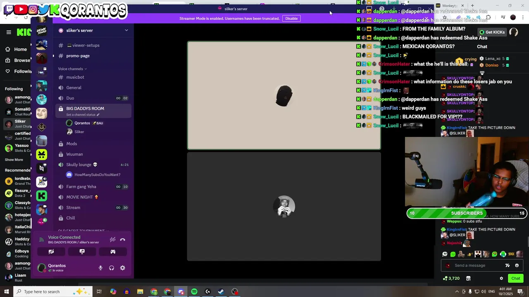Open the channel points shop icon
This screenshot has height=297, width=529.
tap(468, 278)
